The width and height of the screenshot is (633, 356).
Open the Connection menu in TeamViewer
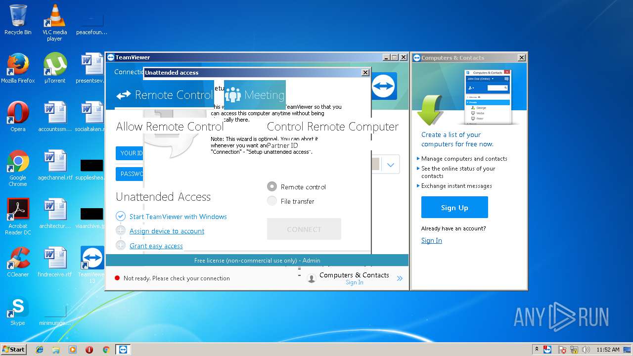coord(129,72)
